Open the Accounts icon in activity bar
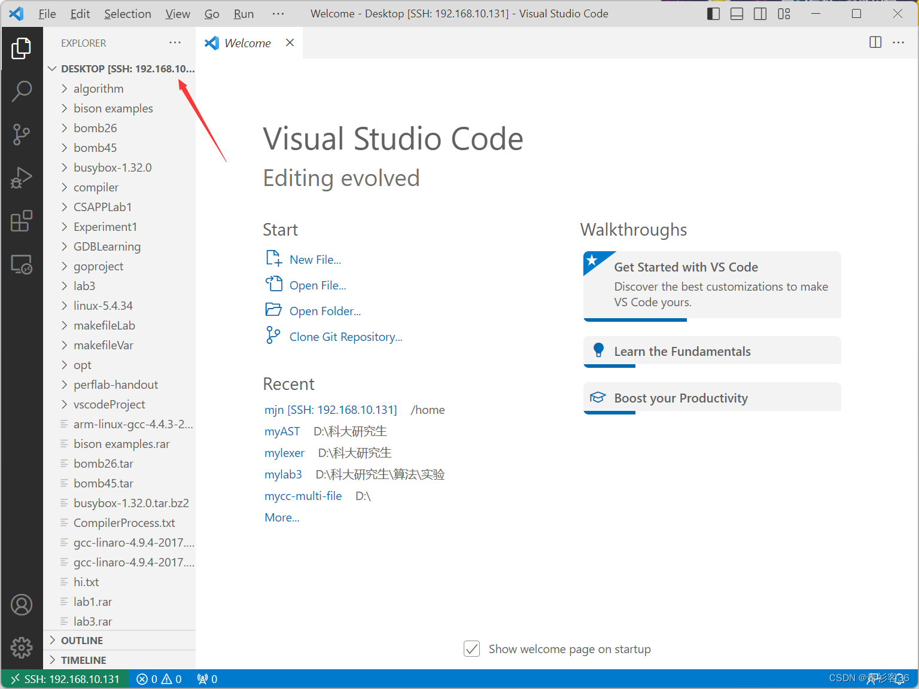 point(22,605)
